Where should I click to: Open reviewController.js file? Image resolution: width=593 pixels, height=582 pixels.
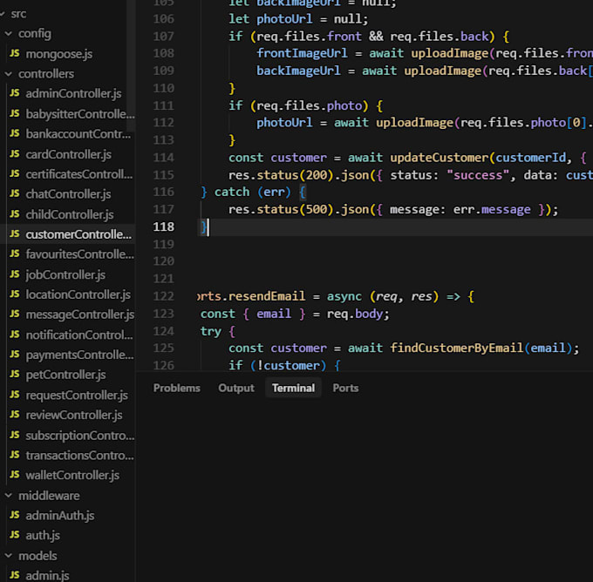click(74, 415)
